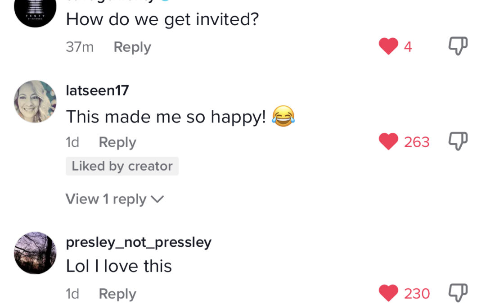Viewport: 486px width, 304px height.
Task: Open the latseen17 profile picture
Action: pos(36,101)
